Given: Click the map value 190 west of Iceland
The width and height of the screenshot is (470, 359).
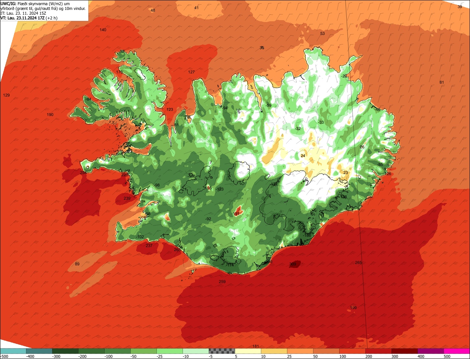Looking at the screenshot, I should [x=50, y=115].
